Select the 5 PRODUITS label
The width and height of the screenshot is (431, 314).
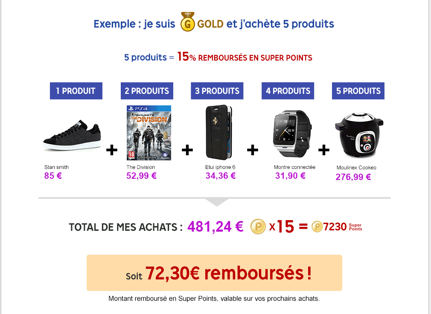click(x=358, y=91)
